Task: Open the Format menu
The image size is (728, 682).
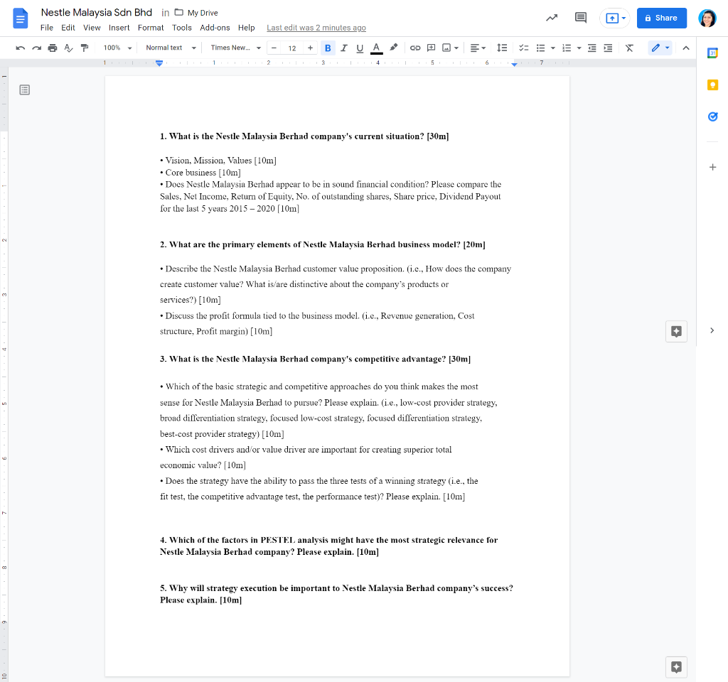Action: tap(151, 28)
